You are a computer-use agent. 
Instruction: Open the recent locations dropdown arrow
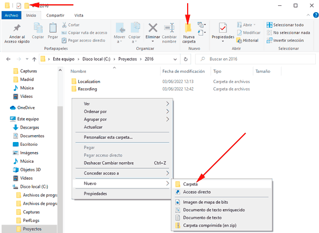coord(27,59)
